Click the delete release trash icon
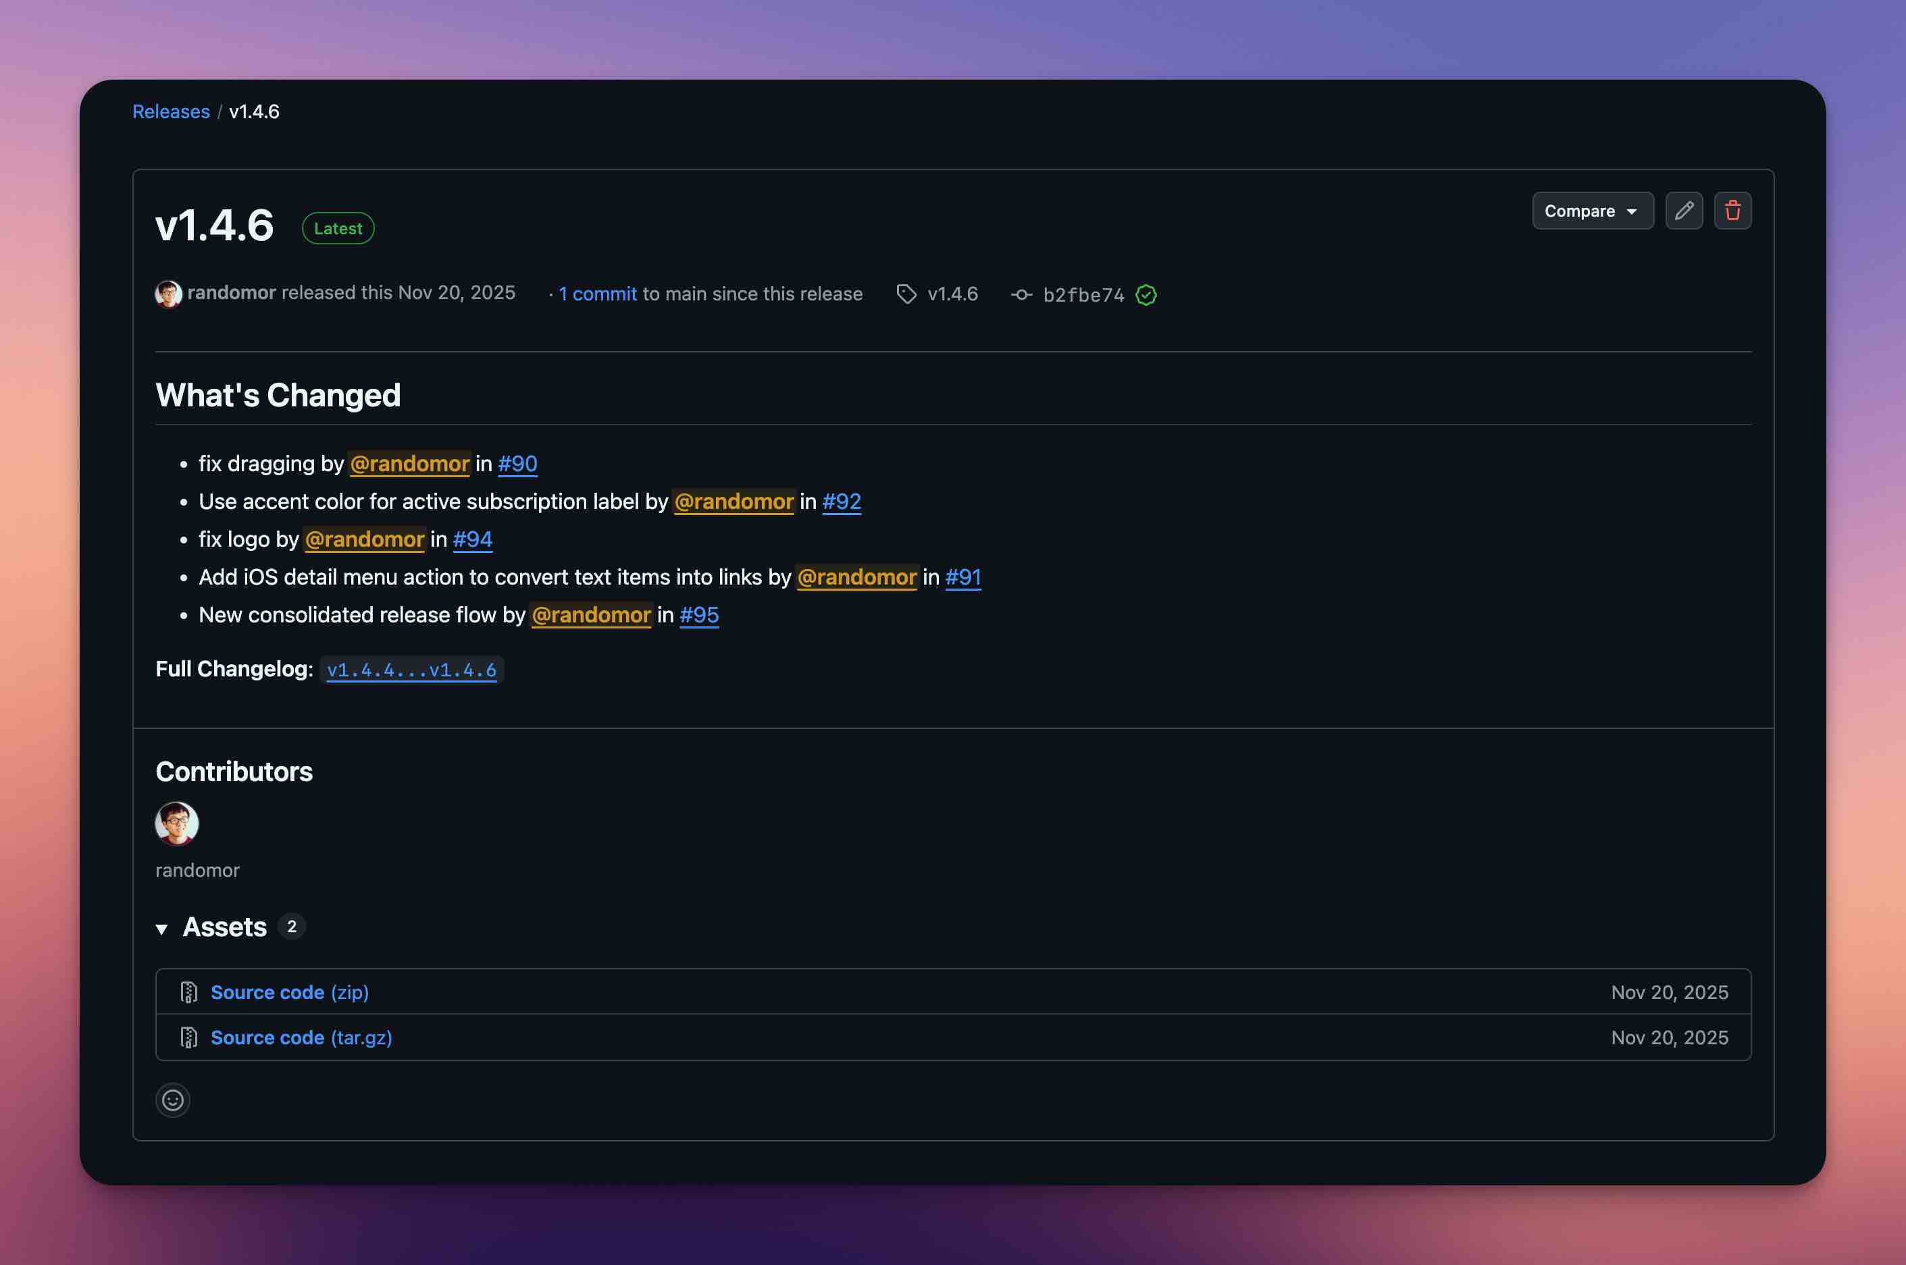Viewport: 1906px width, 1265px height. [1733, 211]
